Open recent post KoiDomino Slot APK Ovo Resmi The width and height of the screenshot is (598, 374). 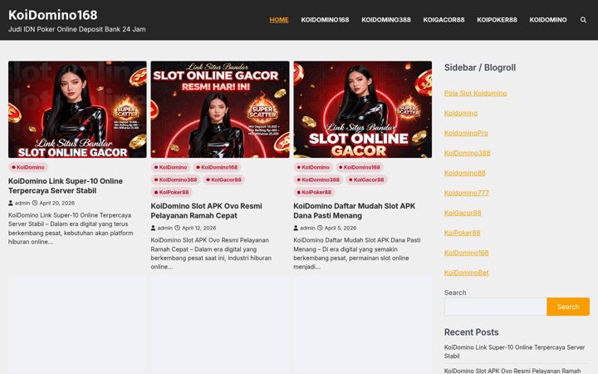pos(512,371)
